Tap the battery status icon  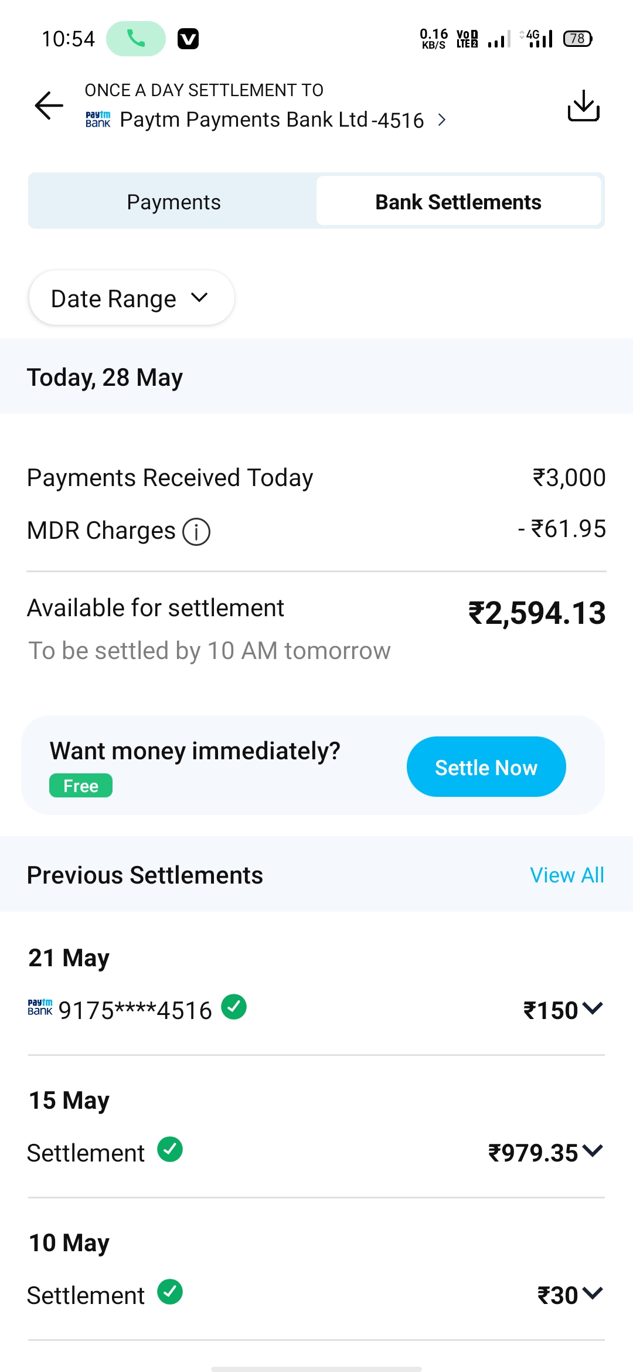coord(577,39)
